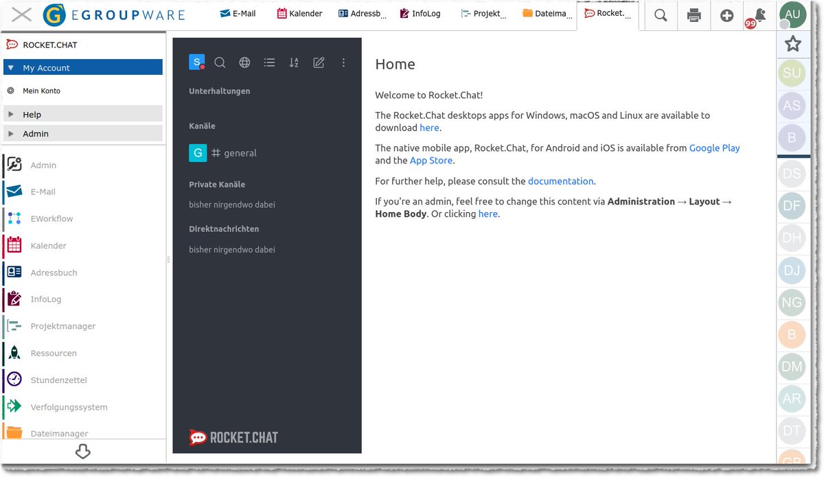
Task: Click the print icon in the top toolbar
Action: (694, 15)
